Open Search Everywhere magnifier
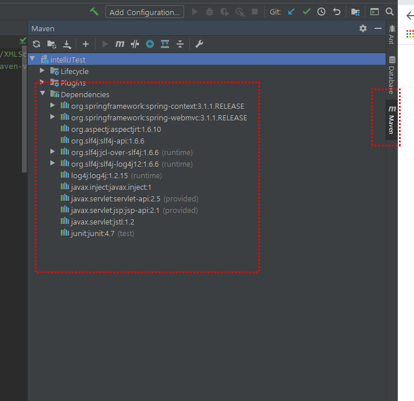 [x=390, y=12]
